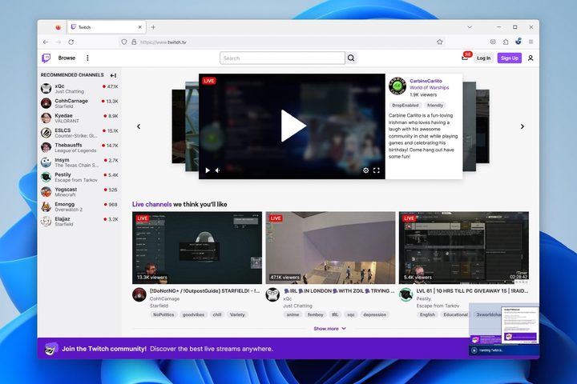Image resolution: width=577 pixels, height=384 pixels.
Task: Collapse the Recommended Channels sidebar
Action: coord(113,75)
